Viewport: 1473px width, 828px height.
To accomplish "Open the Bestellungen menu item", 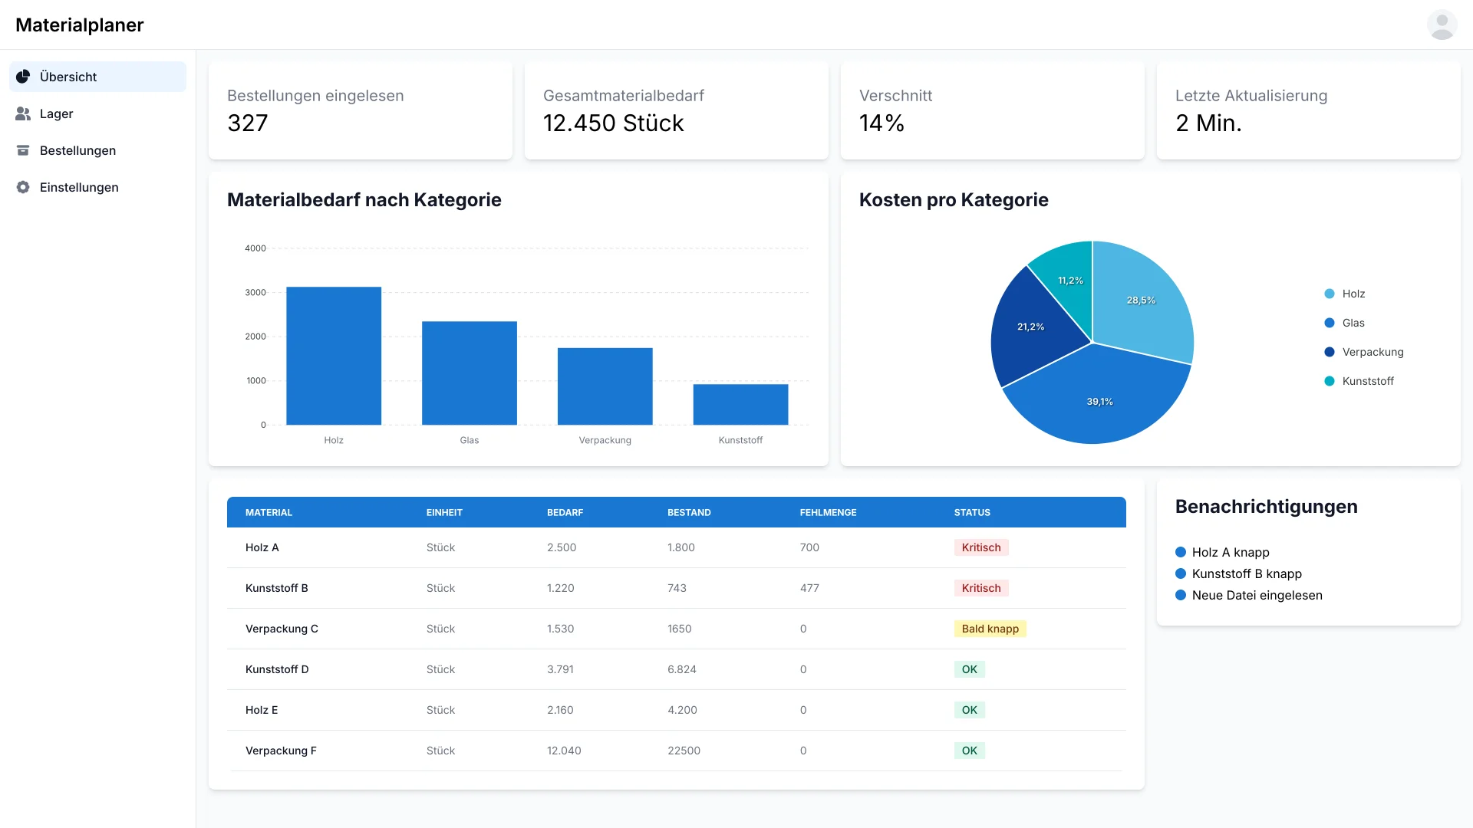I will click(x=77, y=150).
